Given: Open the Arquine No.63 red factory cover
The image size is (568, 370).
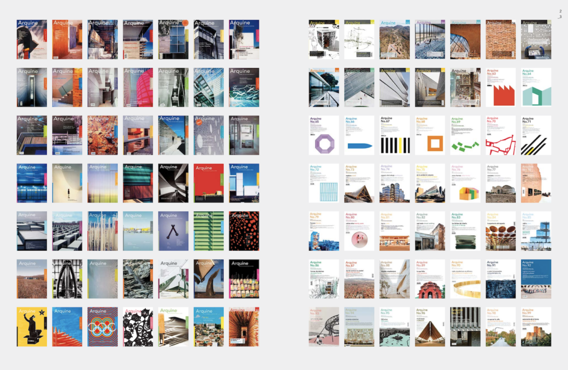Looking at the screenshot, I should pyautogui.click(x=501, y=87).
